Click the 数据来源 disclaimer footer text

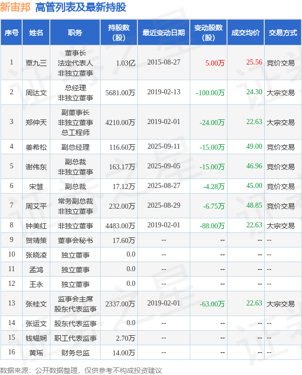click(81, 370)
